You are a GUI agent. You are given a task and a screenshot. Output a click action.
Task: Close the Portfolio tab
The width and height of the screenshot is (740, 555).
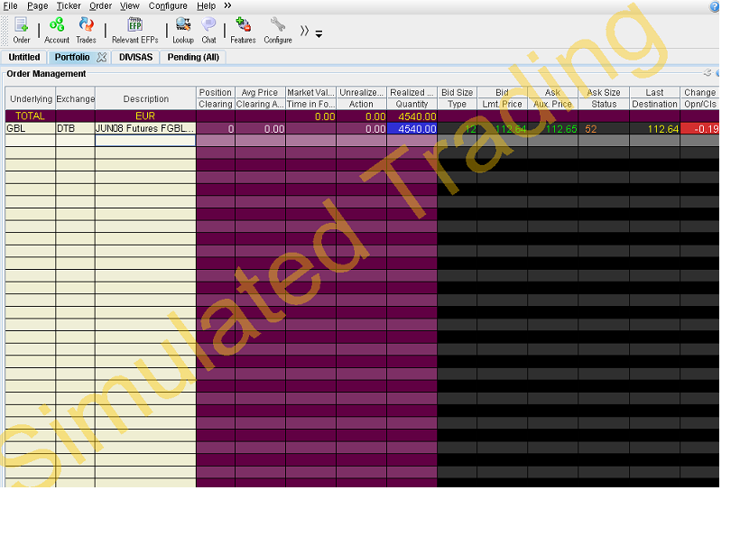101,58
